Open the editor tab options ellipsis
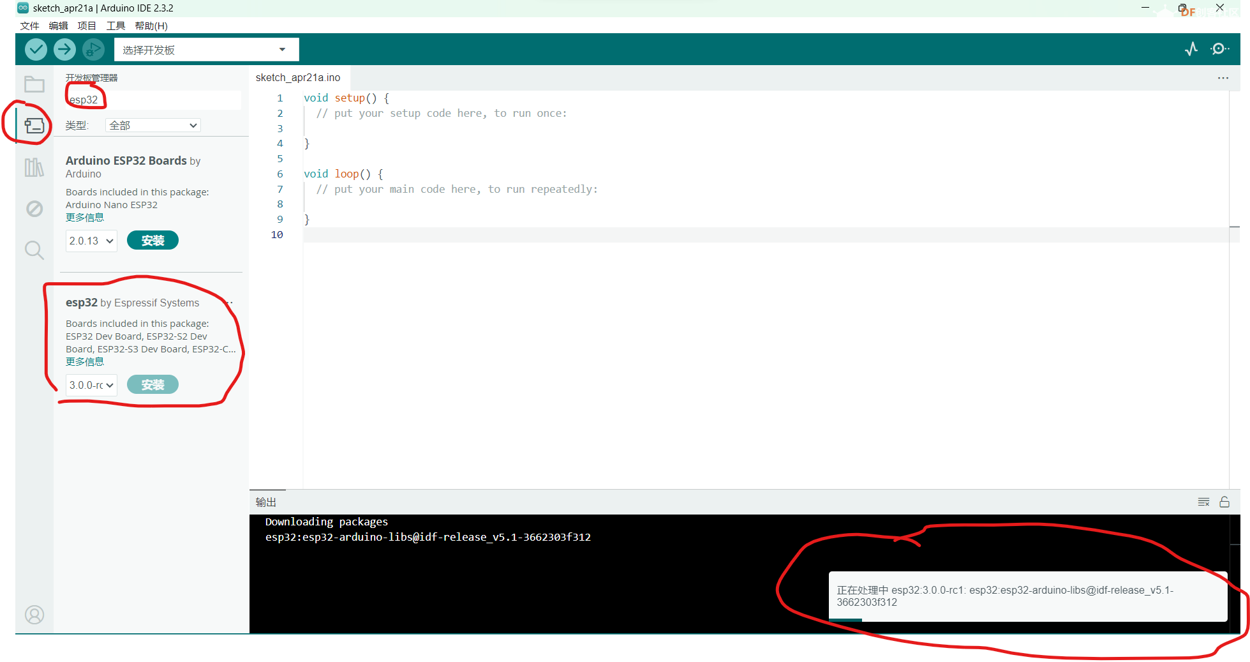The image size is (1250, 662). click(1223, 78)
